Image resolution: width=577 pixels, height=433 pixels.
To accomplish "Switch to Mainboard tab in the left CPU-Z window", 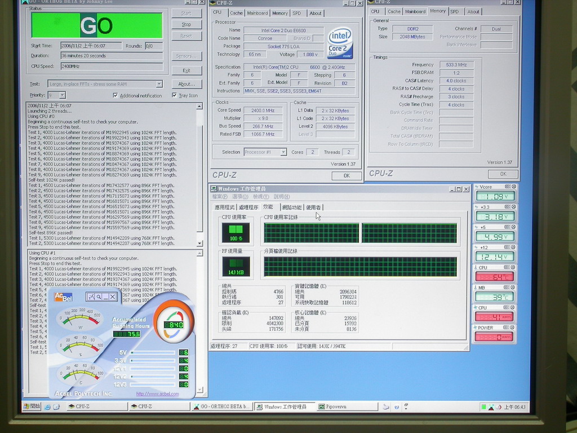I will [x=257, y=13].
